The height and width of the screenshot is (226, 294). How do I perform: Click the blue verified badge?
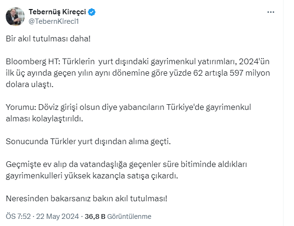(x=91, y=12)
